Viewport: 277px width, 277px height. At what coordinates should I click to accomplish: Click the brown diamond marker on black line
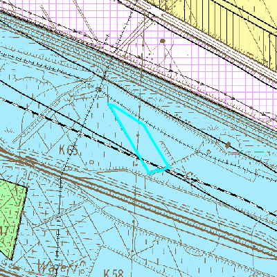tap(228, 145)
